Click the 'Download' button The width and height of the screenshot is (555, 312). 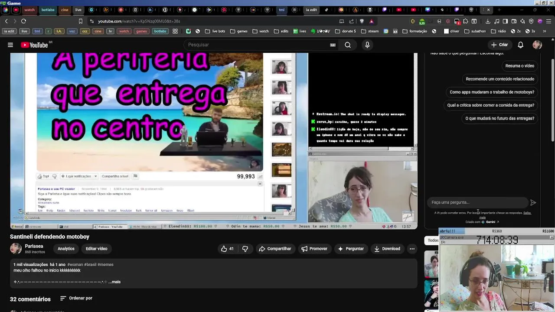pyautogui.click(x=387, y=249)
